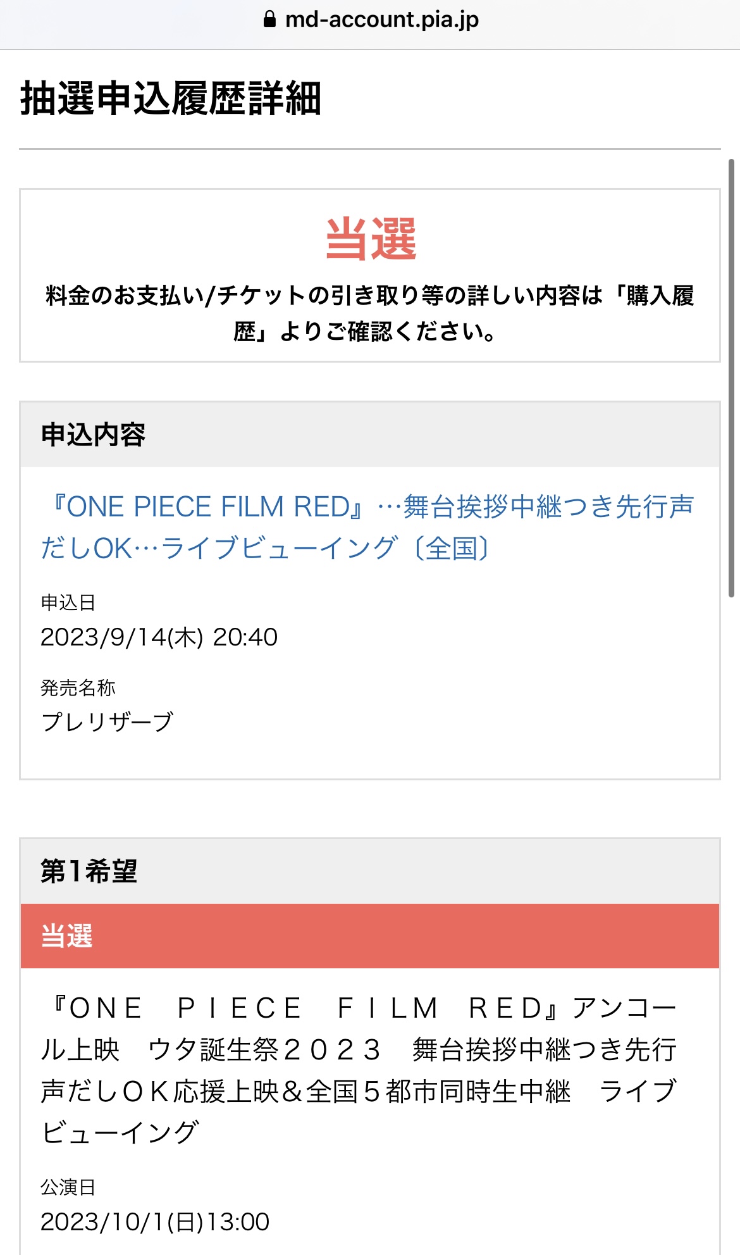The image size is (740, 1255).
Task: Click the performance date 2023/10/1(日)13:00
Action: click(x=155, y=1222)
